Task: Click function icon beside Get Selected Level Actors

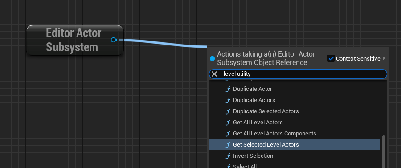Action: tap(228, 145)
